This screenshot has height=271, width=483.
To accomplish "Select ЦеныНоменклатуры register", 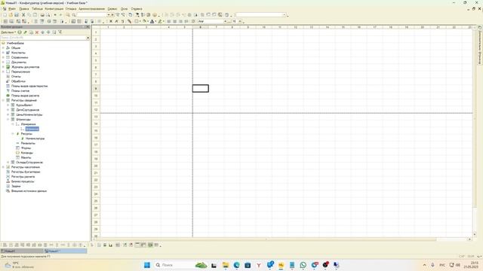I will coord(29,114).
